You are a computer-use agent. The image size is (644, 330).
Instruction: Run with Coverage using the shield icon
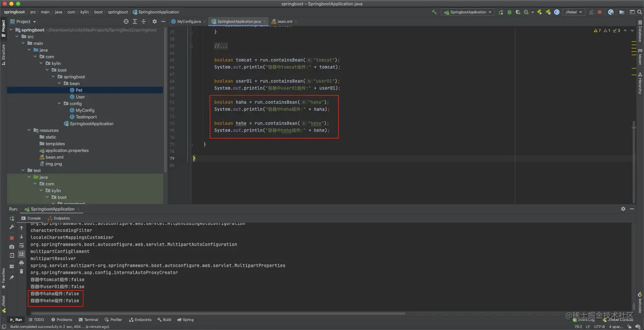tap(517, 12)
